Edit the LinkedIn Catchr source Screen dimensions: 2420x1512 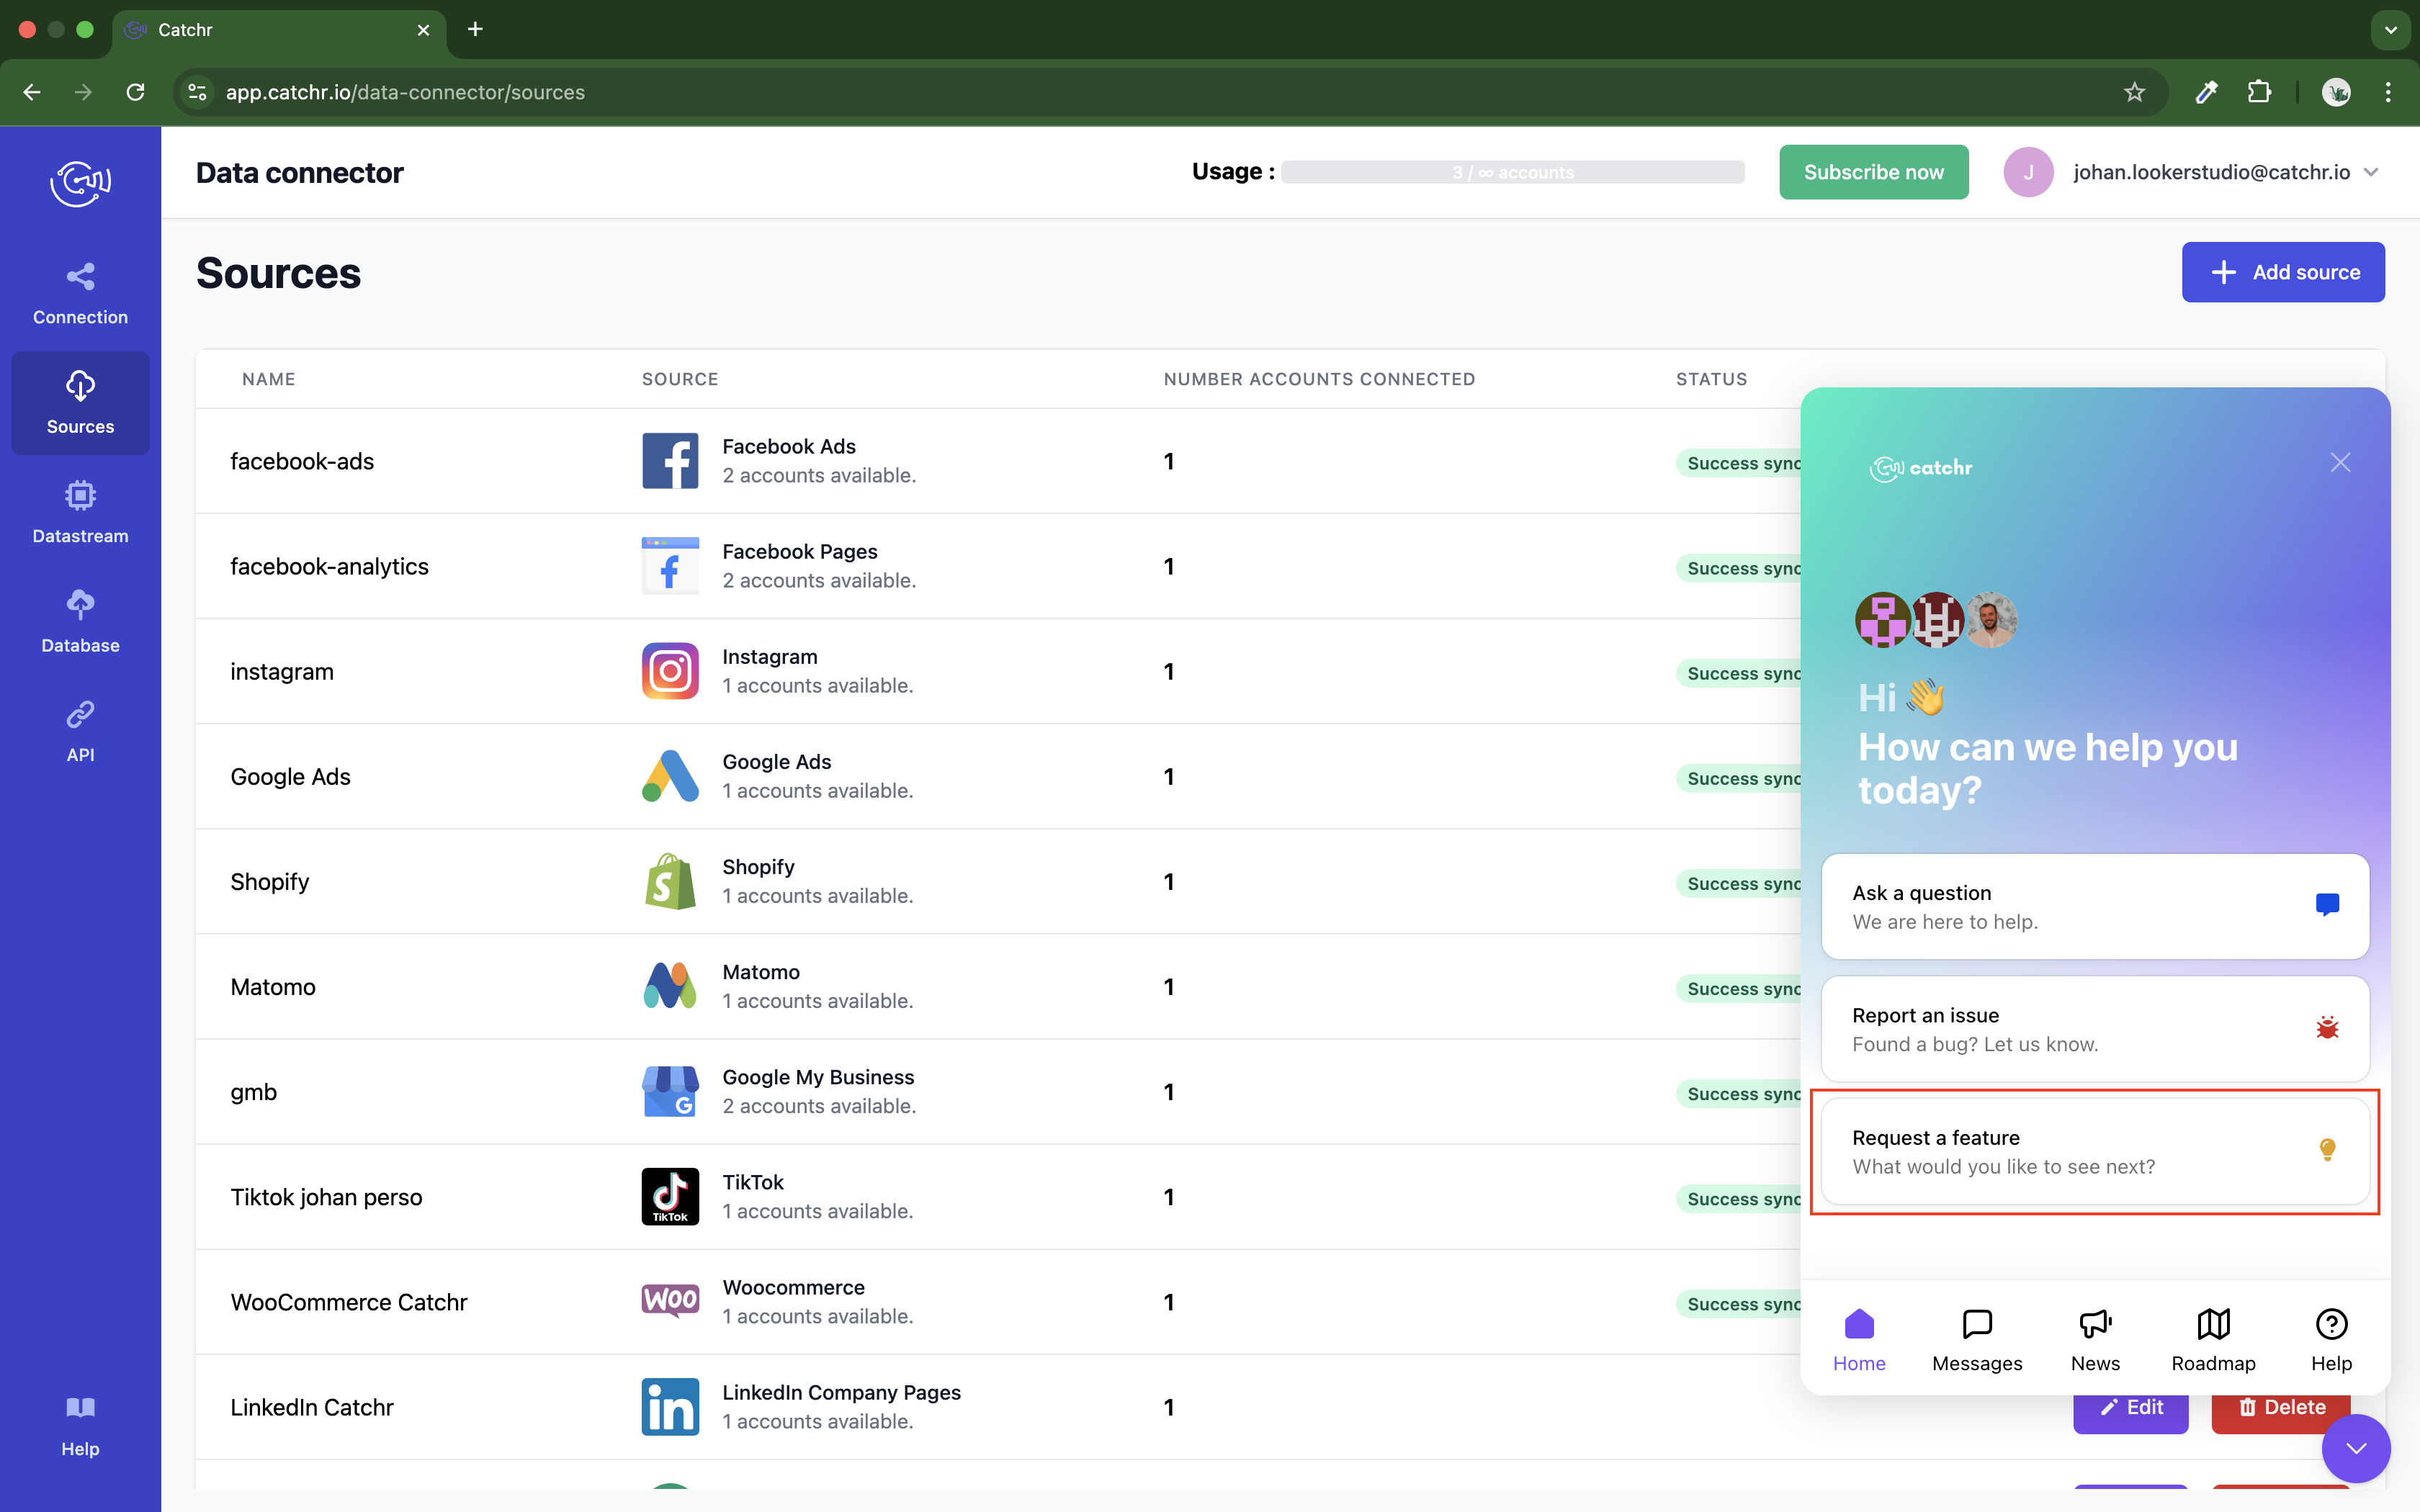[2130, 1408]
